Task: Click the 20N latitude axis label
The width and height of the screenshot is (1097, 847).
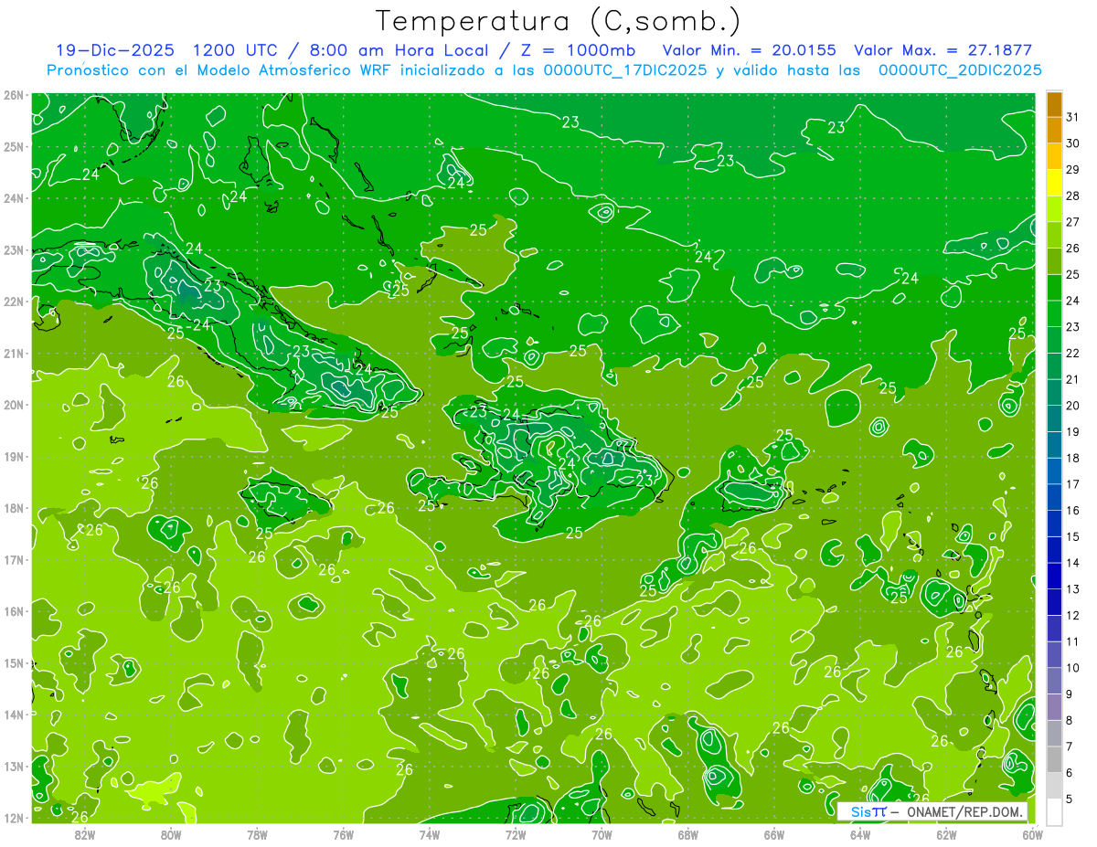Action: (x=14, y=405)
